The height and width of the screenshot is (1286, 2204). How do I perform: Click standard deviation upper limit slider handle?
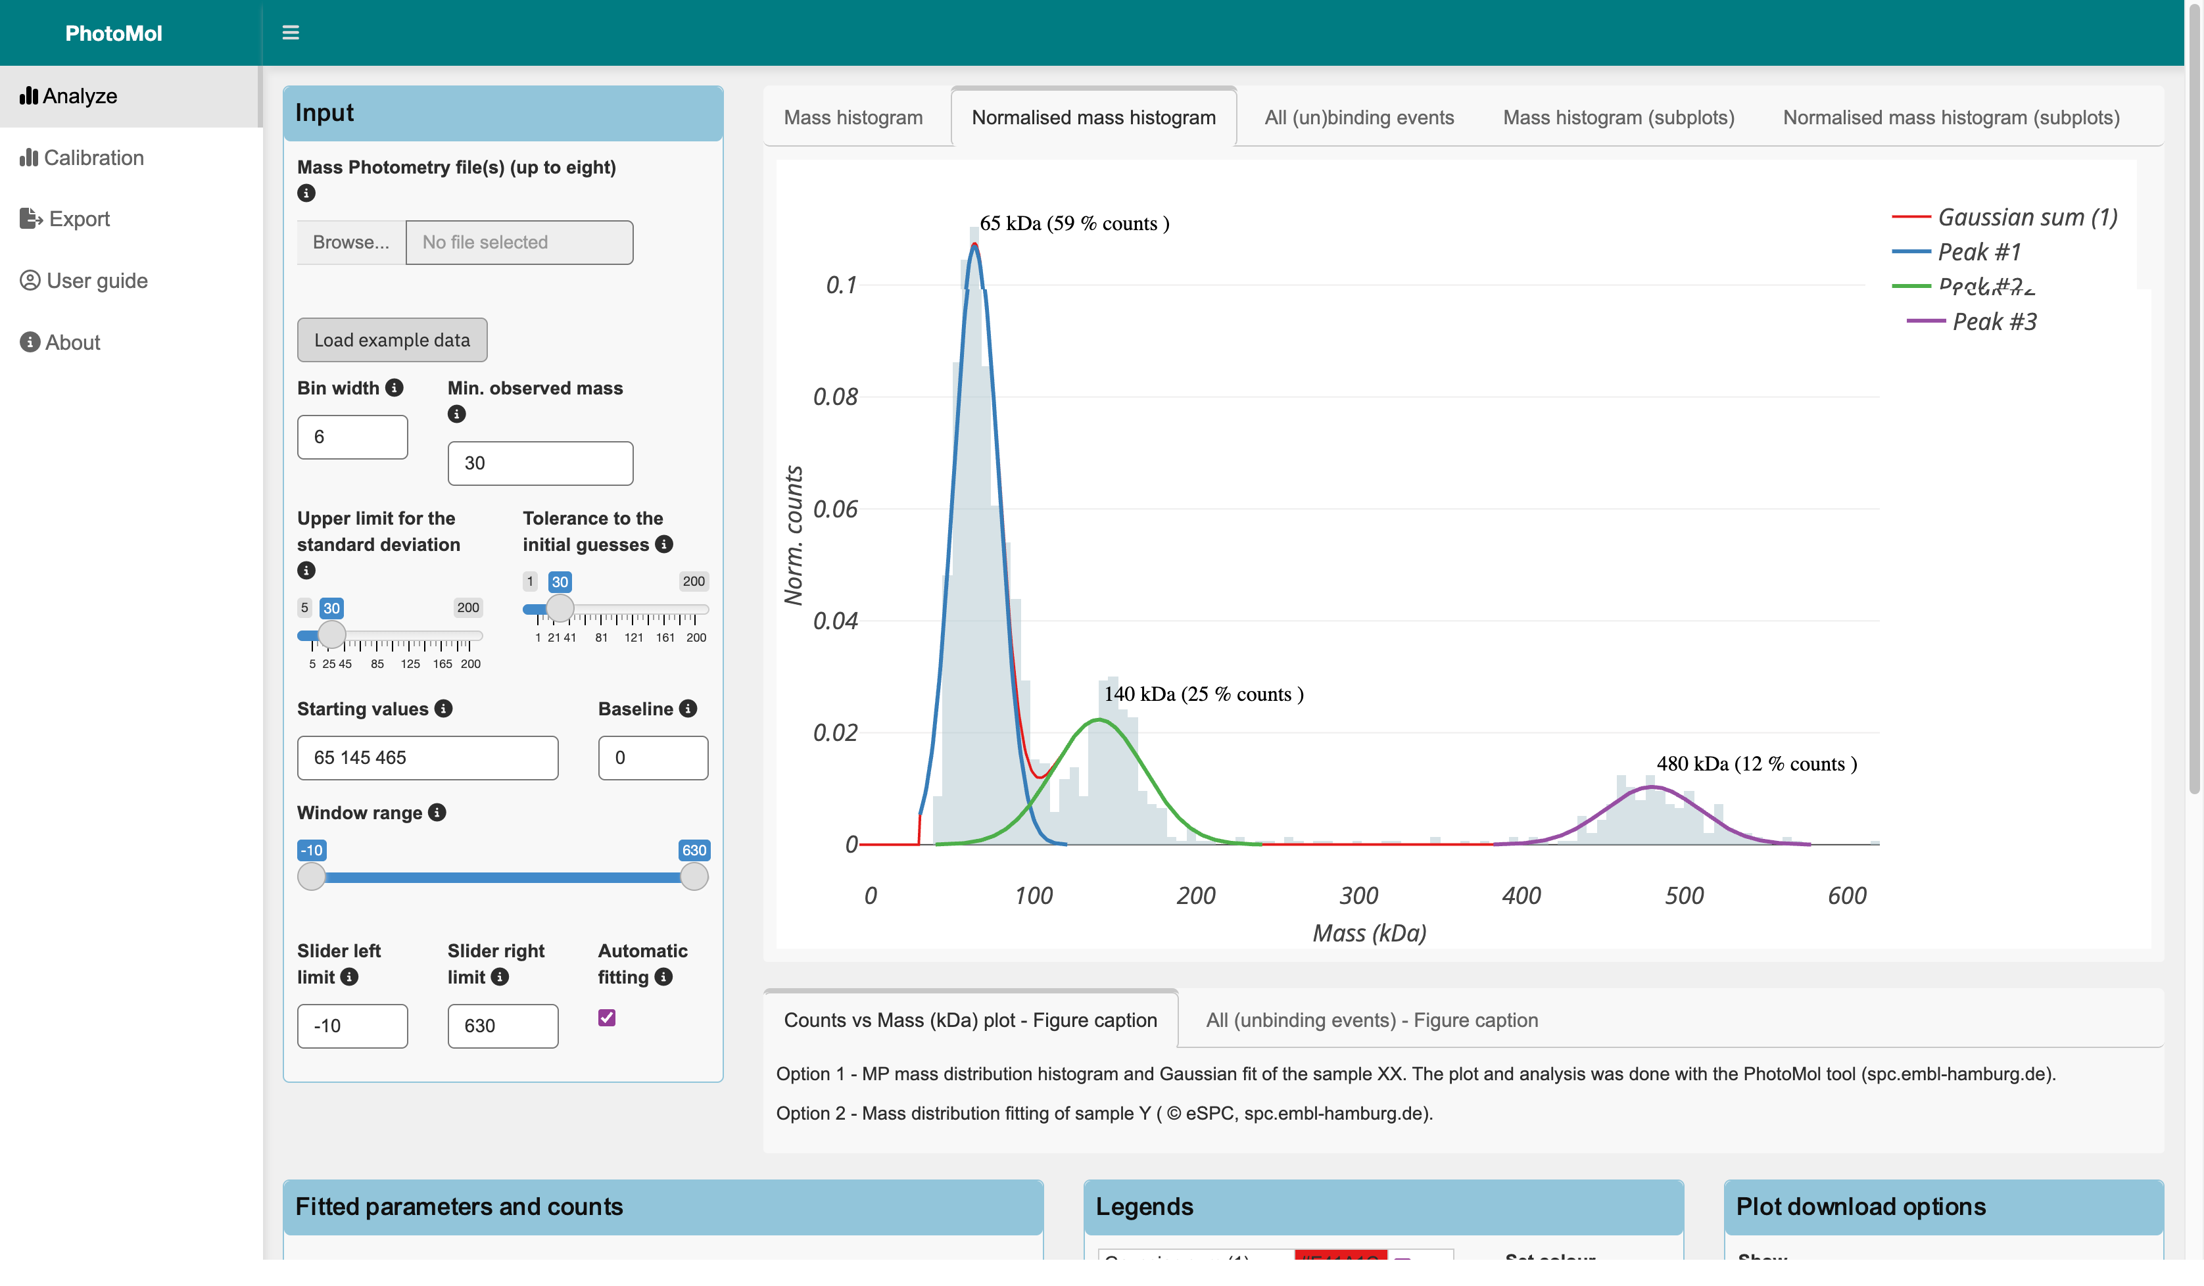click(331, 634)
